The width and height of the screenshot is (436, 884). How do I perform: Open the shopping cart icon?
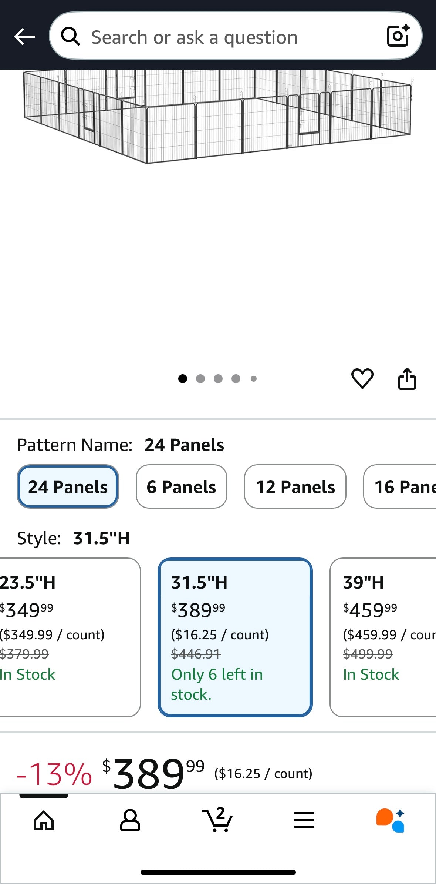tap(218, 819)
